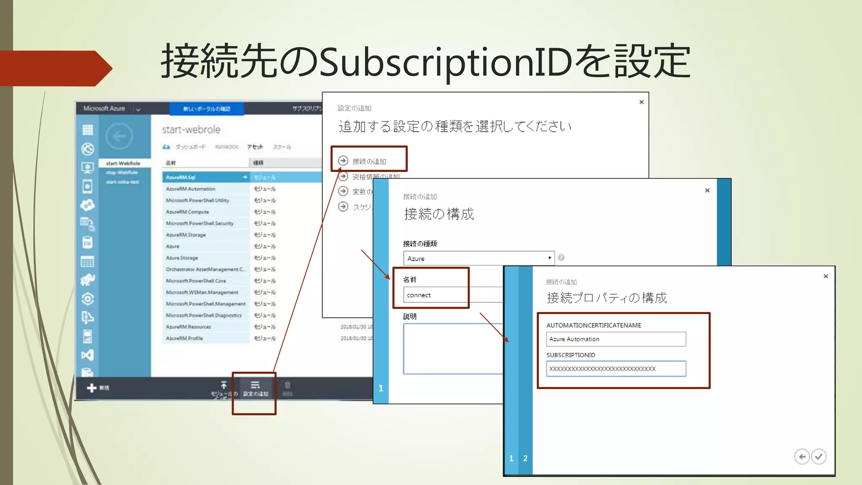Image resolution: width=862 pixels, height=485 pixels.
Task: Click the 説明 description text area
Action: click(x=453, y=349)
